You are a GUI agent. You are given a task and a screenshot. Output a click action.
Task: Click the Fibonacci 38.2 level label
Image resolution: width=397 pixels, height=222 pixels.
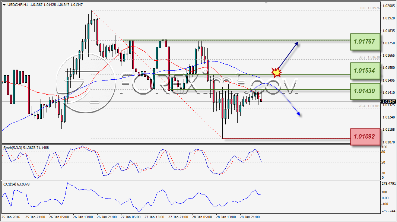pos(369,57)
